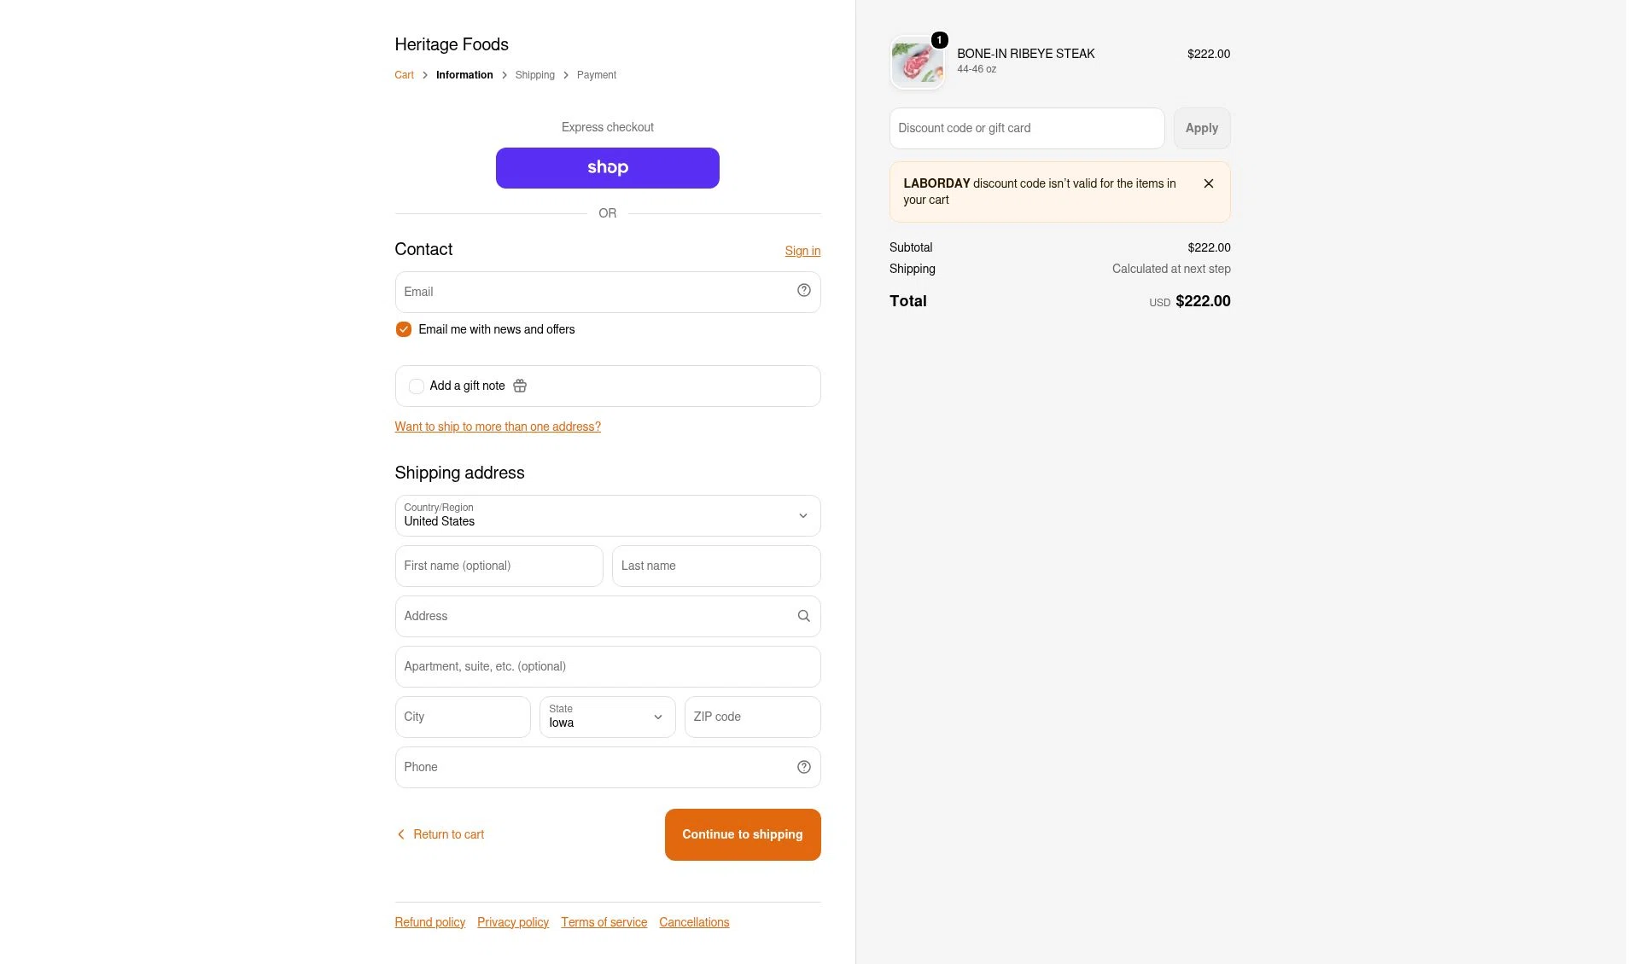Image resolution: width=1639 pixels, height=964 pixels.
Task: Uncheck Email me with news and offers
Action: point(404,329)
